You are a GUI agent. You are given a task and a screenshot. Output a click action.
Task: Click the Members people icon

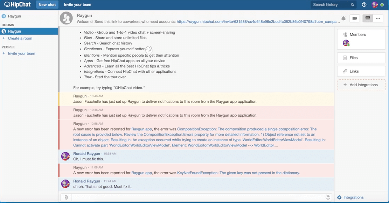345,34
